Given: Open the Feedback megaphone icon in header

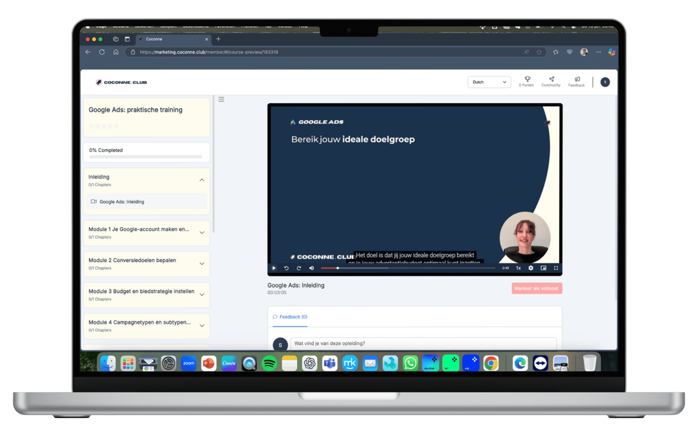Looking at the screenshot, I should pyautogui.click(x=576, y=81).
